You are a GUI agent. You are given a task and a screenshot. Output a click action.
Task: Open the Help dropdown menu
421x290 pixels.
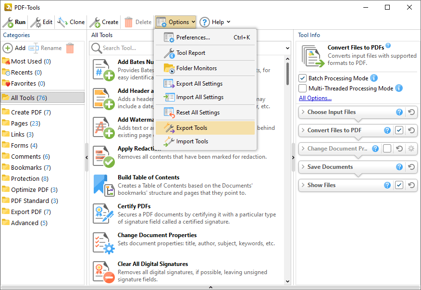pos(215,22)
